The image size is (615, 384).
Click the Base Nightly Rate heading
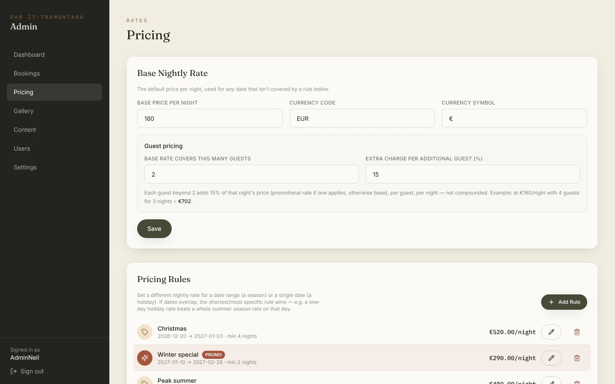click(172, 73)
